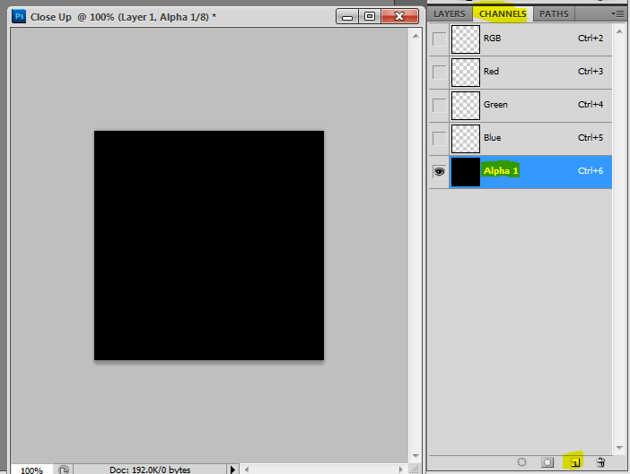Image resolution: width=630 pixels, height=474 pixels.
Task: Open the document status info arrow menu
Action: point(232,470)
